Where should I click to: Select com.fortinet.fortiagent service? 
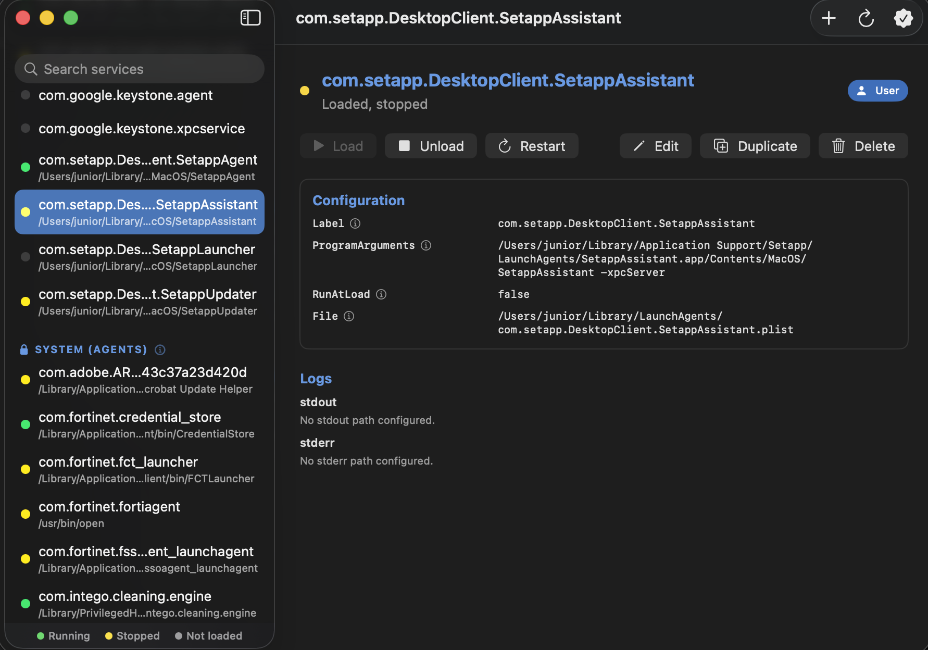140,514
